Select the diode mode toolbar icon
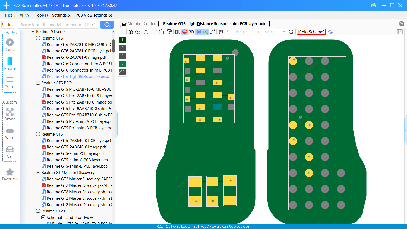 pos(198,32)
